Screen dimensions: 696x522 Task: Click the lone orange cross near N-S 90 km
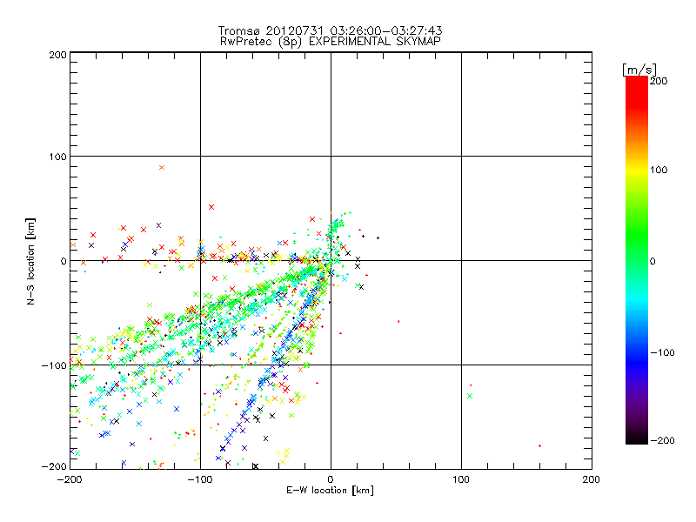pos(162,167)
